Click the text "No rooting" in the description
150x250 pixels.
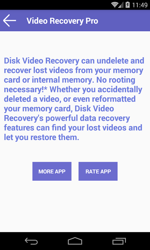(x=116, y=80)
